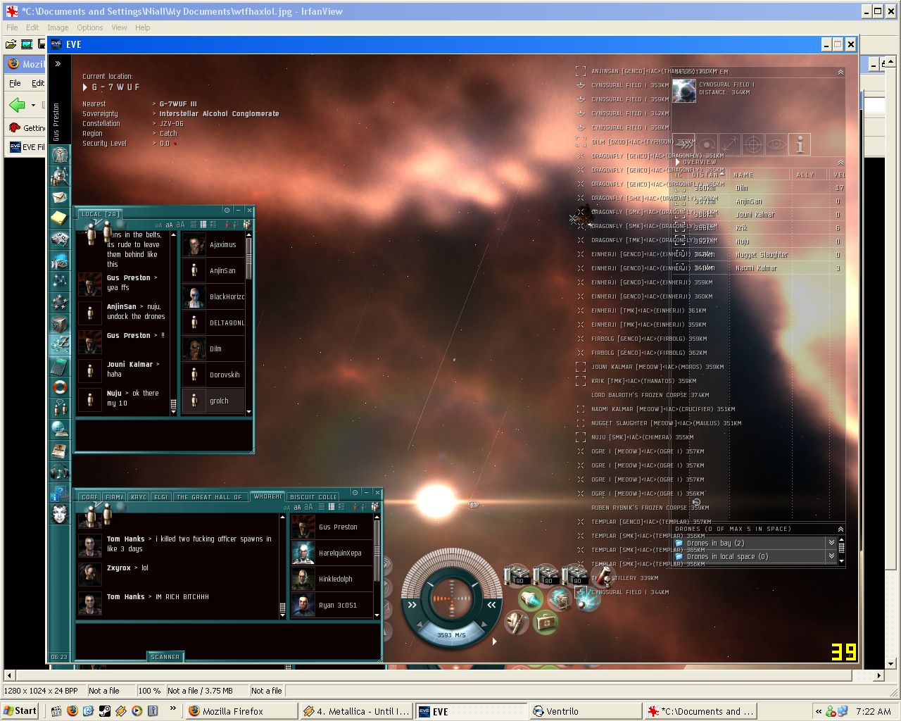
Task: Open the IrfanView Options menu
Action: [90, 27]
